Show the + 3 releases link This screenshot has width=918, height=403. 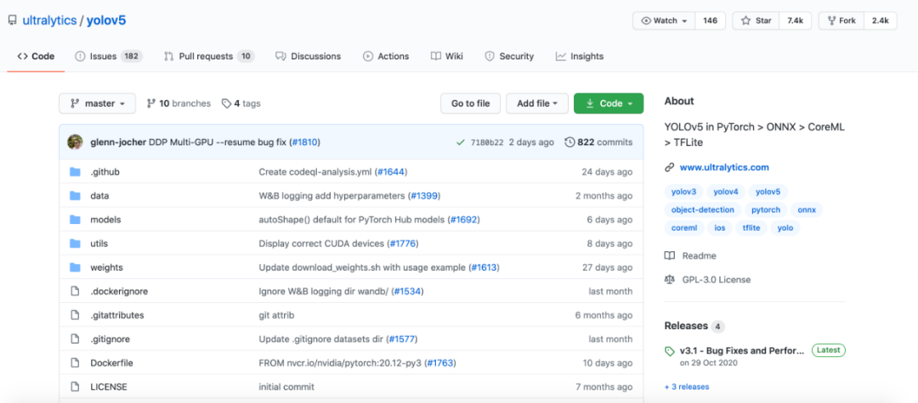(687, 387)
